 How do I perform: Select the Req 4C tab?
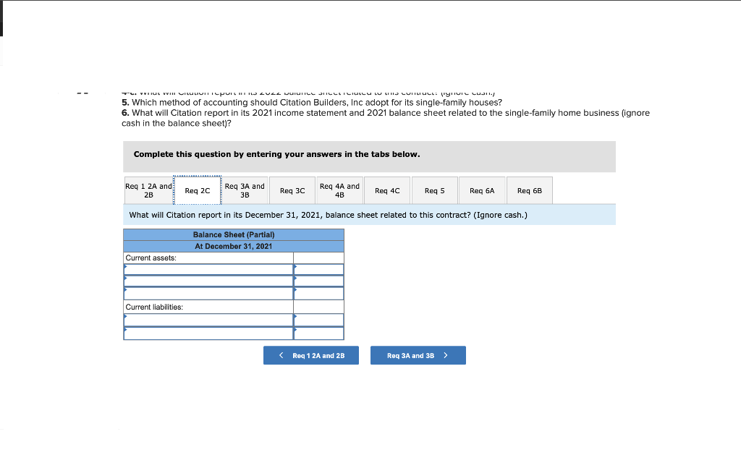[x=388, y=190]
